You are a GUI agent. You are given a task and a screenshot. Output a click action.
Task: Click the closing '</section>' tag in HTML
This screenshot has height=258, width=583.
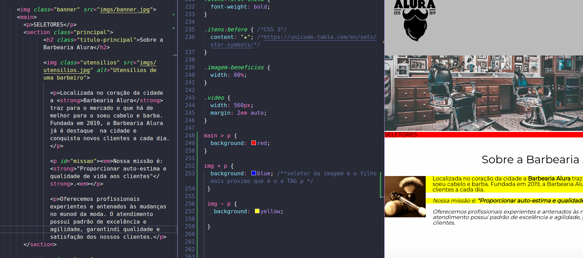[x=40, y=245]
